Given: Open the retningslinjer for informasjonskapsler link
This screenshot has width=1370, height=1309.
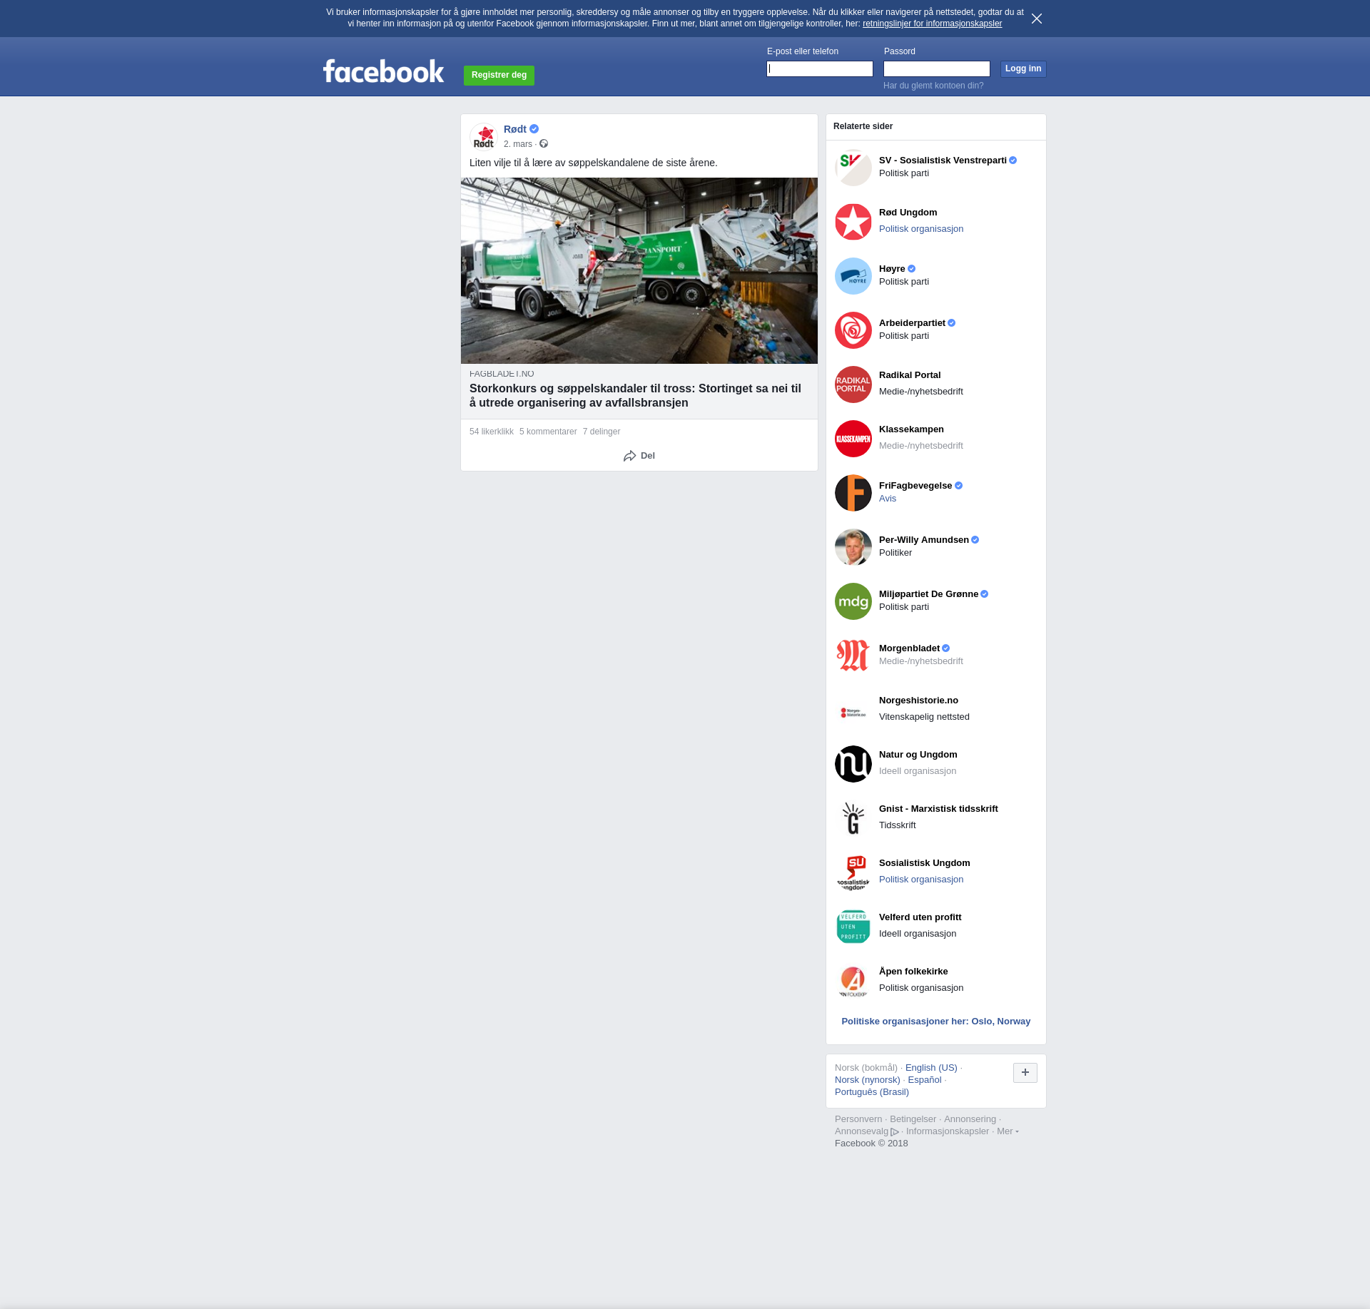Looking at the screenshot, I should pyautogui.click(x=932, y=24).
